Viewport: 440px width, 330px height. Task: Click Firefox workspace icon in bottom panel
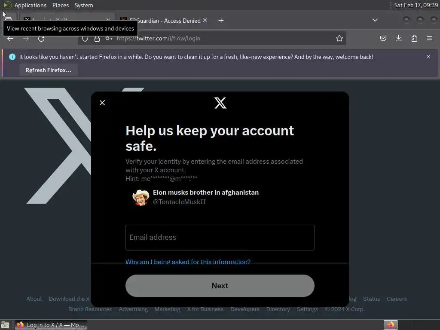coord(390,325)
